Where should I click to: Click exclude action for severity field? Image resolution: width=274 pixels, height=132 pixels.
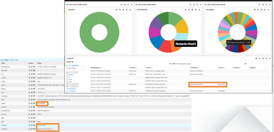tap(32, 114)
